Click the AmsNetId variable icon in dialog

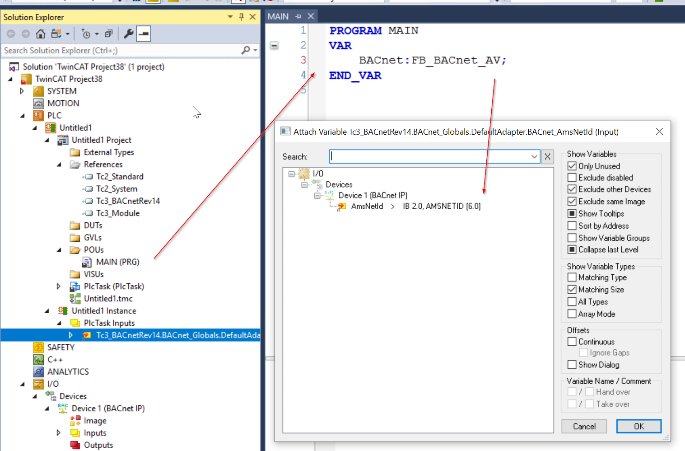click(x=342, y=207)
